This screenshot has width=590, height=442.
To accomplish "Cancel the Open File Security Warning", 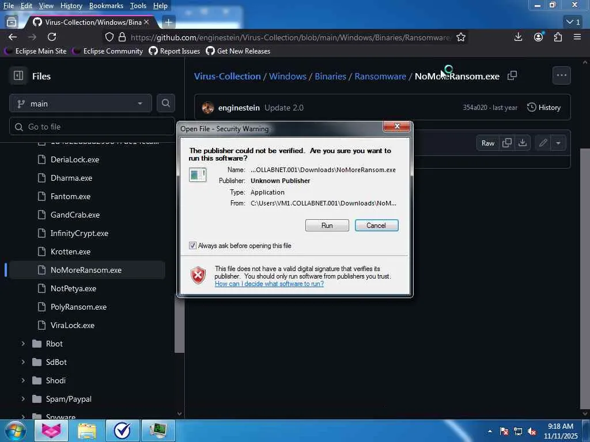I will (x=376, y=225).
